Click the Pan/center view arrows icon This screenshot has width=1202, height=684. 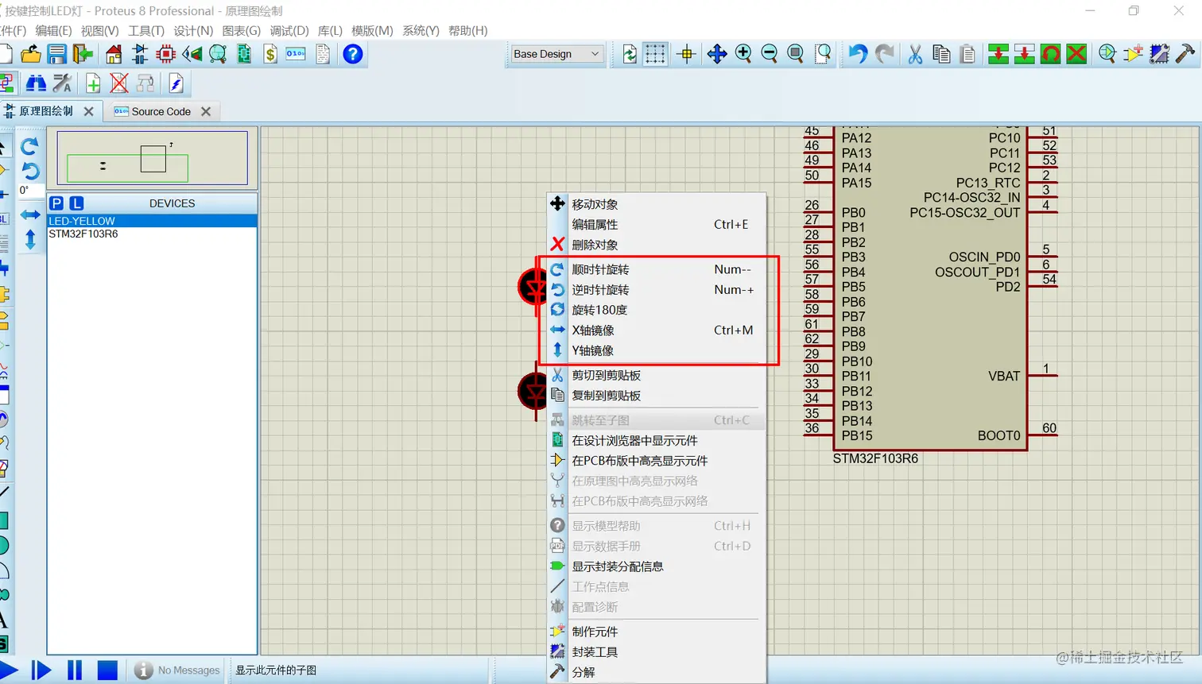click(x=717, y=54)
